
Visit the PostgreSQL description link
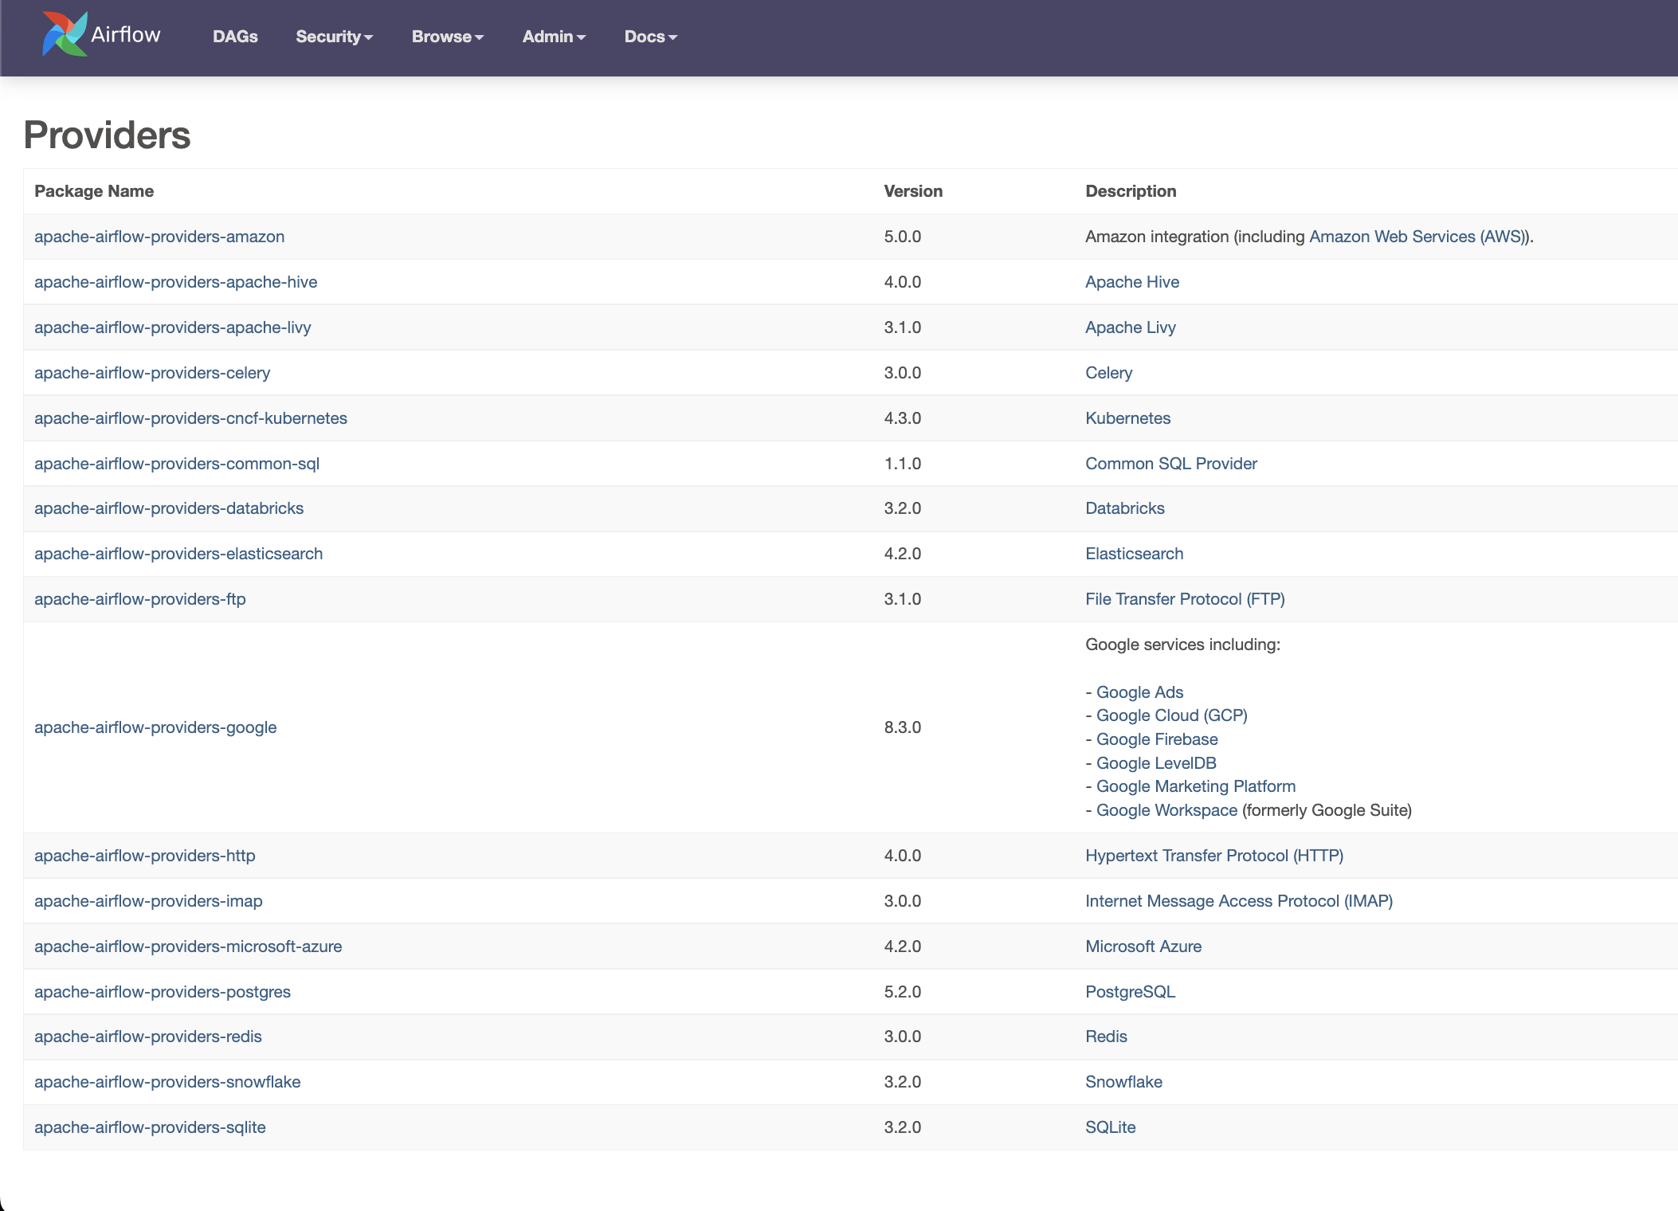tap(1130, 991)
